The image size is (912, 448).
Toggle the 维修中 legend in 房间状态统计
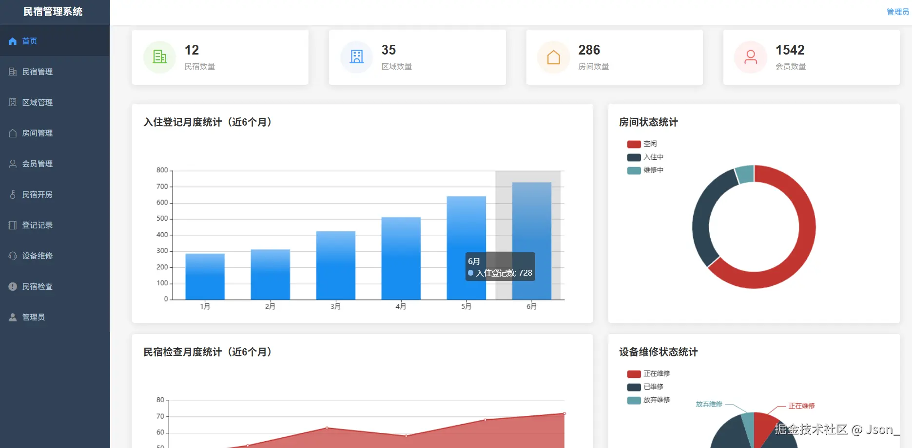coord(645,170)
